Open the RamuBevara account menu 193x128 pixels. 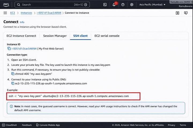[x=181, y=2]
